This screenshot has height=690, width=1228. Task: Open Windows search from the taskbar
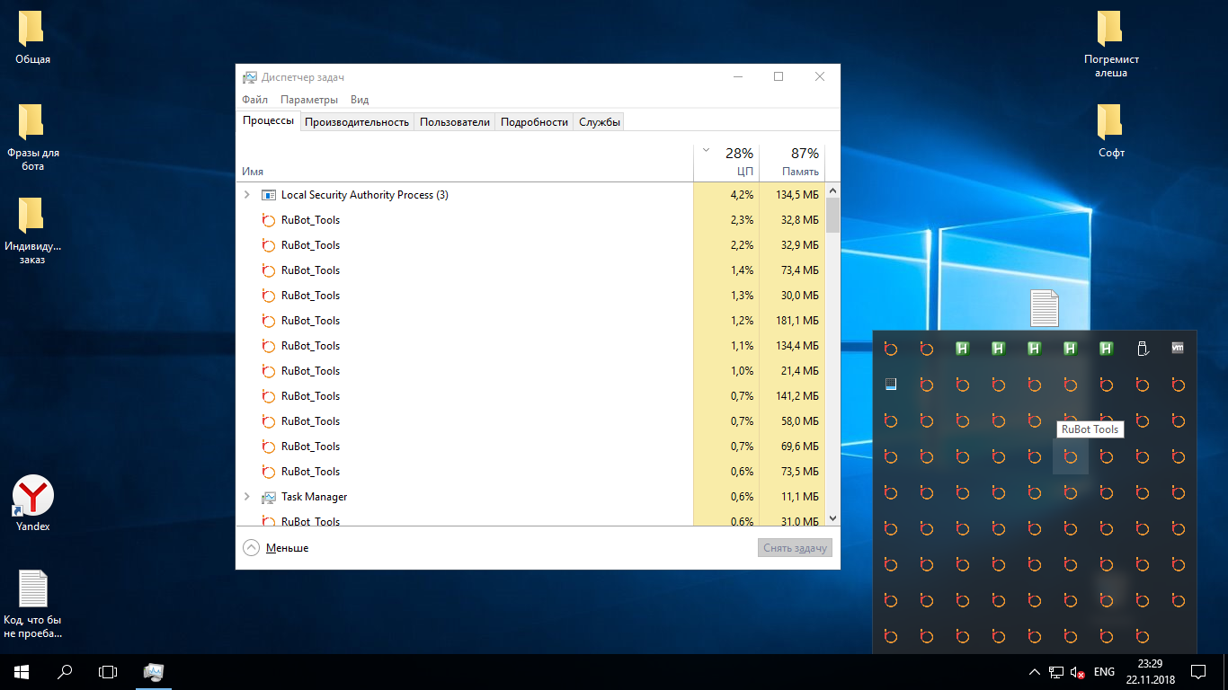(x=65, y=671)
